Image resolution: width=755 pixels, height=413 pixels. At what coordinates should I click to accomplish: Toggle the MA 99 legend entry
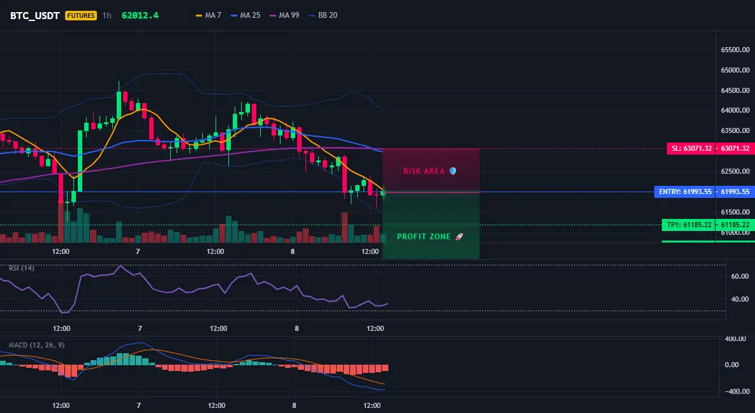pyautogui.click(x=284, y=15)
